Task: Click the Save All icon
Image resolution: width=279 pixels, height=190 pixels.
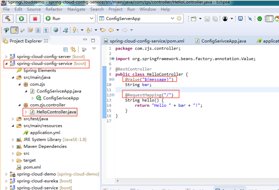Action: tap(215, 19)
